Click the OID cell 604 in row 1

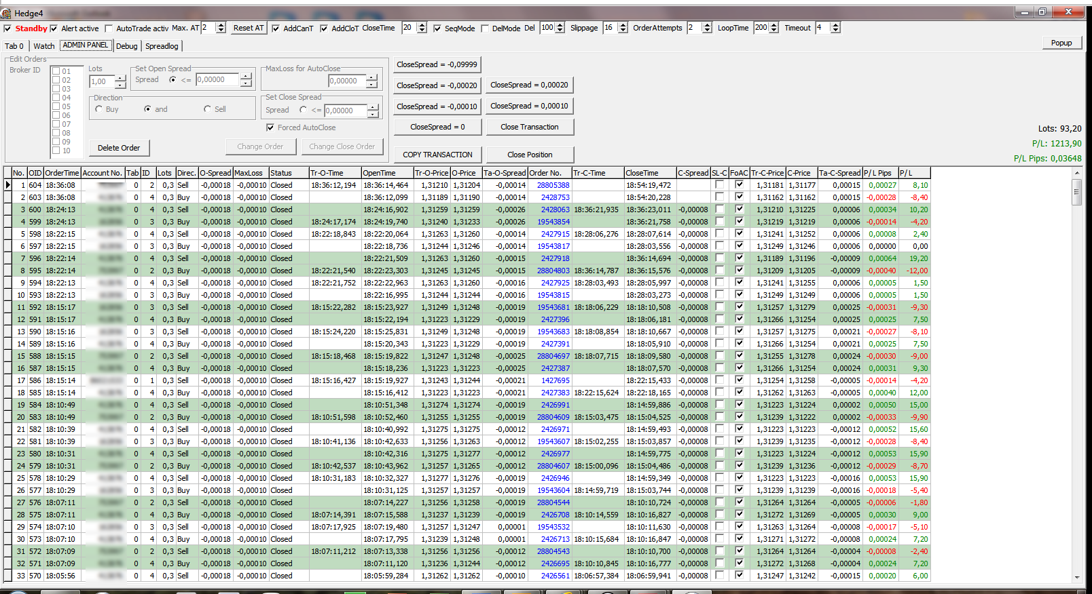tap(35, 185)
